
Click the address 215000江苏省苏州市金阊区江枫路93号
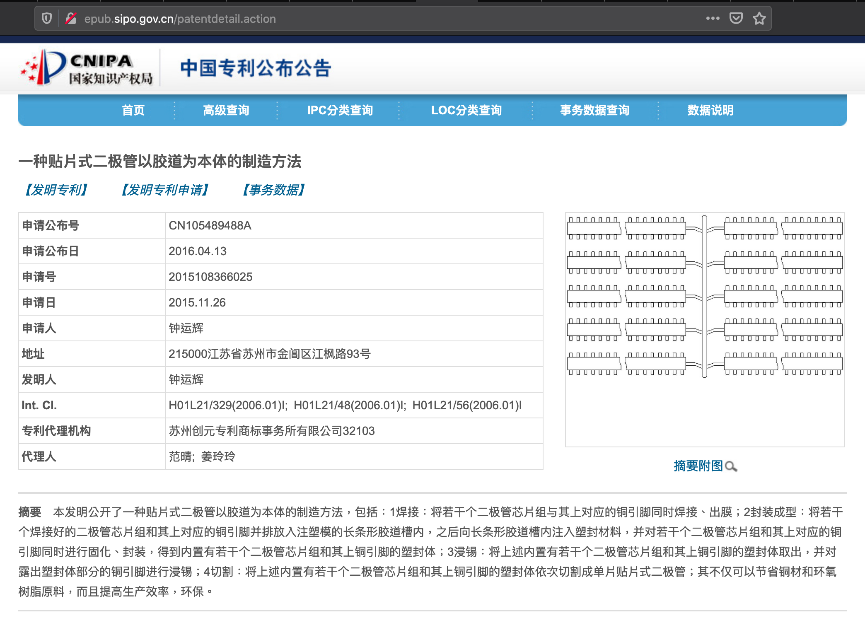270,354
